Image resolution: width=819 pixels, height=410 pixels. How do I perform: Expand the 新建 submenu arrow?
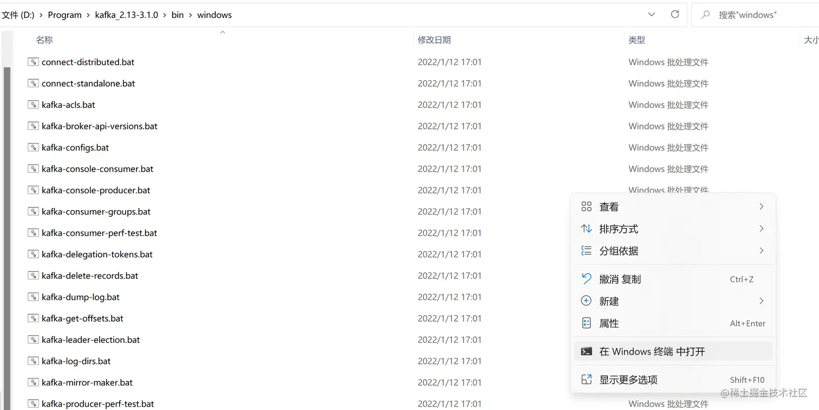point(762,301)
